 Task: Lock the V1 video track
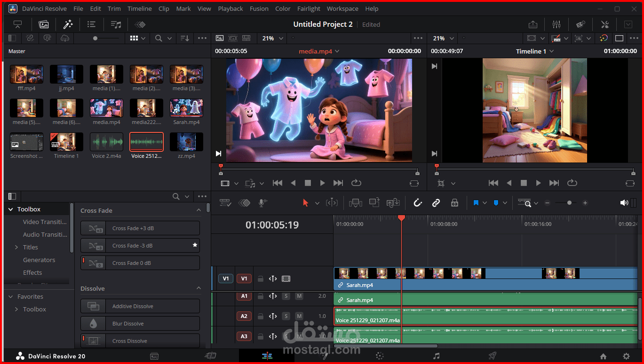click(260, 279)
